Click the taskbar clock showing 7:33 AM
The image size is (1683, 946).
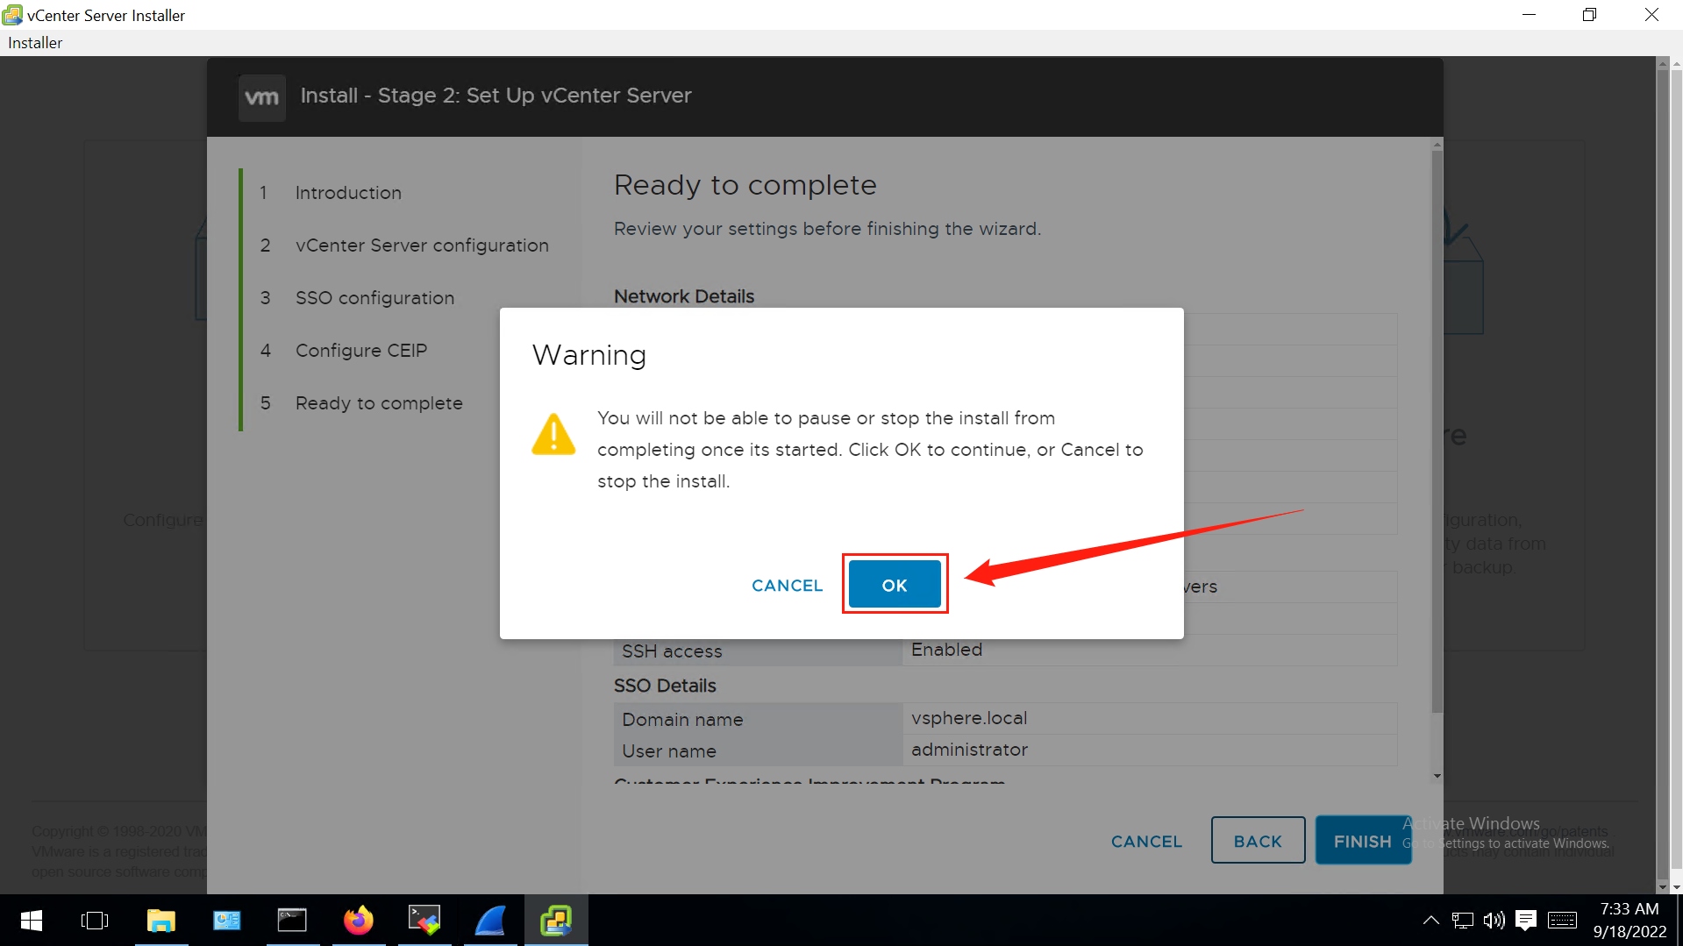tap(1630, 921)
